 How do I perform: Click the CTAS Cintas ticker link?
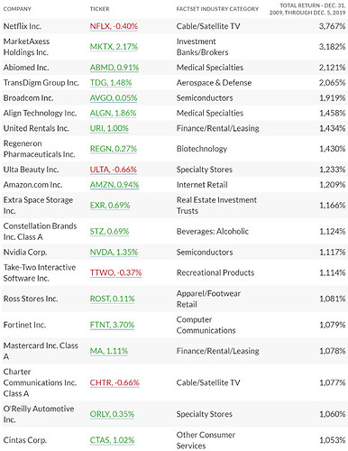(112, 440)
